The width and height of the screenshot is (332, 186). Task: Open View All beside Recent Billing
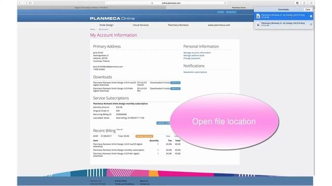tap(119, 130)
